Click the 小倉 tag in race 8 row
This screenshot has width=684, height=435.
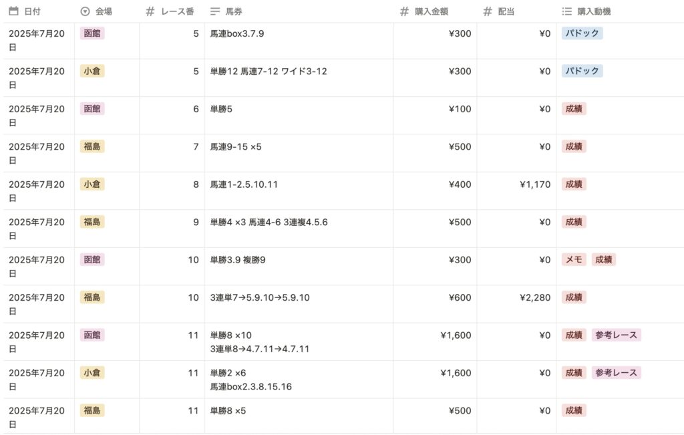pos(92,184)
